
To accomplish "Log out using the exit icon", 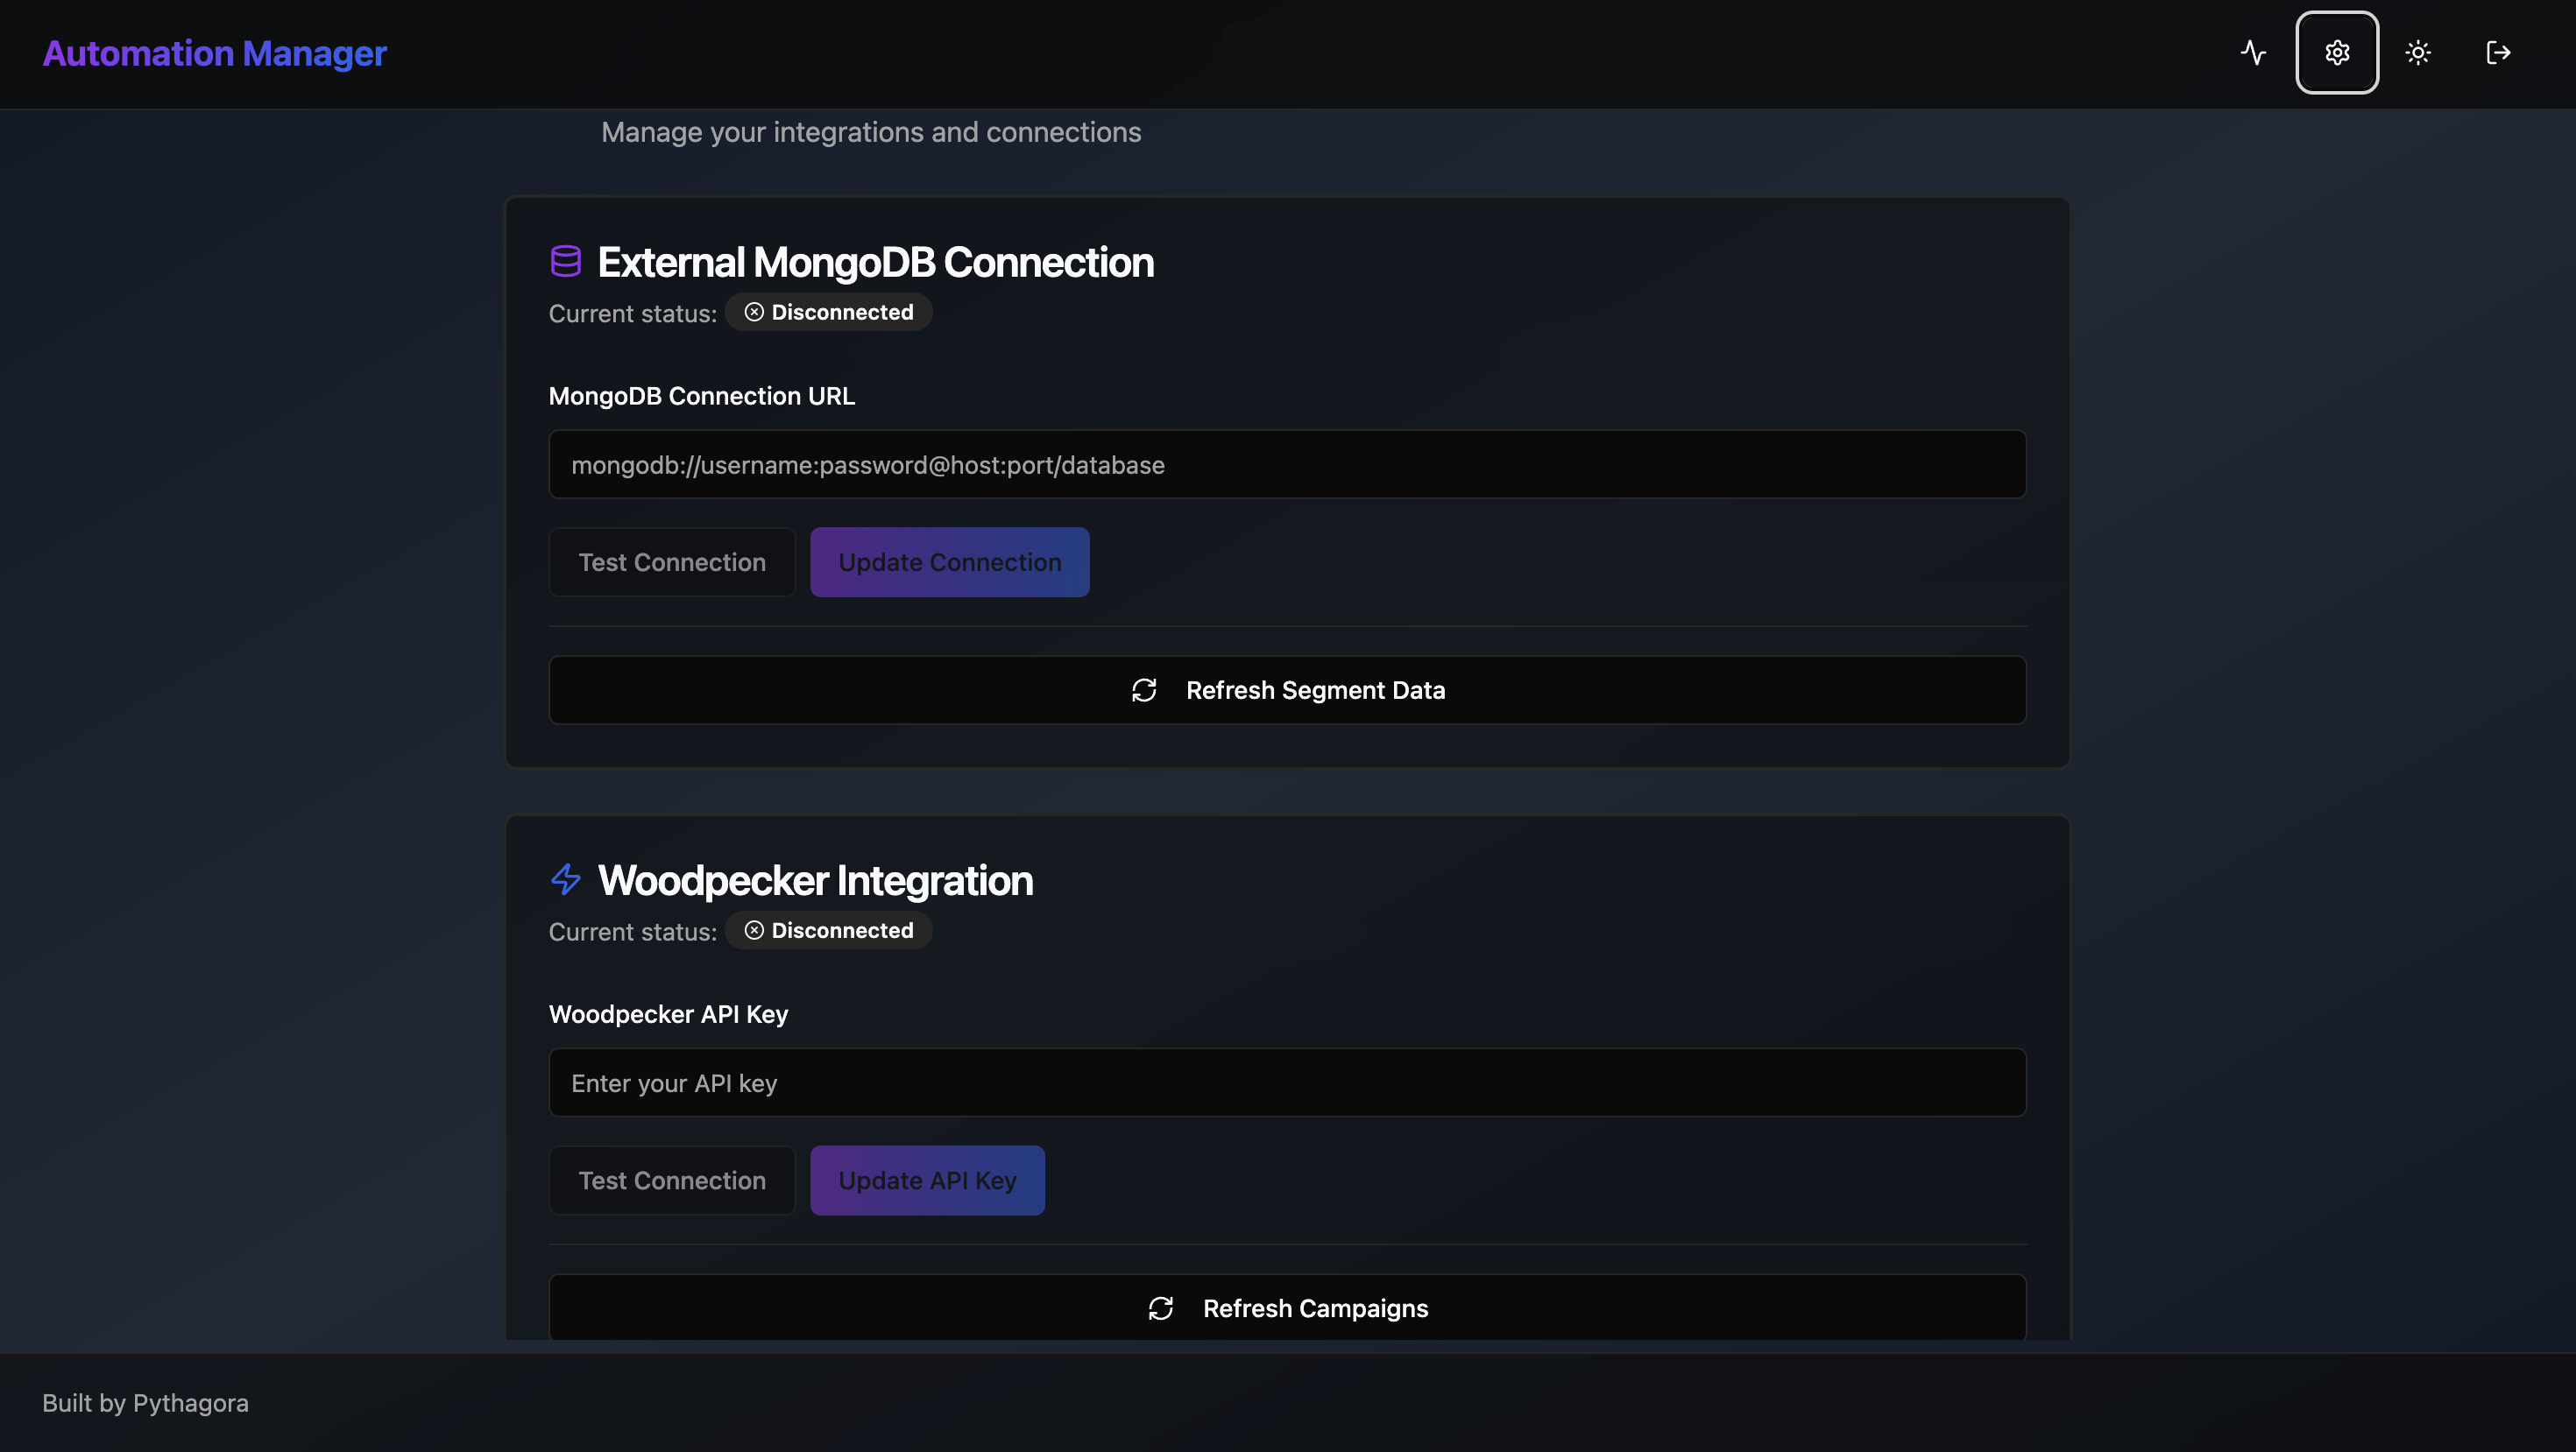I will point(2497,53).
